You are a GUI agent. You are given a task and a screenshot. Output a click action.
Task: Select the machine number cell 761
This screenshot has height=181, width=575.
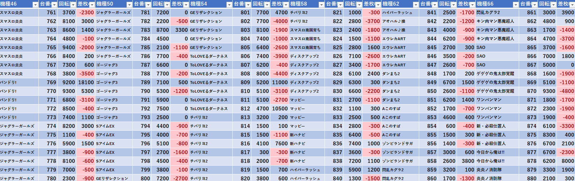[x=48, y=13]
